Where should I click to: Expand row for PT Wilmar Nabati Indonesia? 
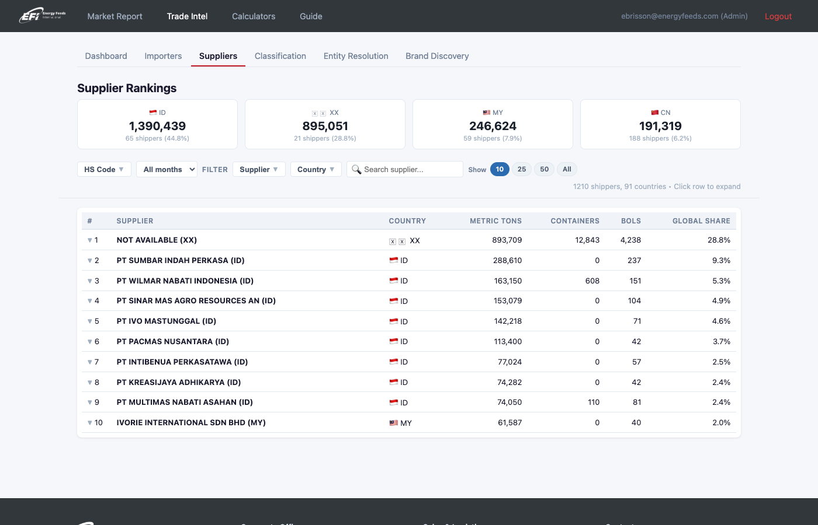pyautogui.click(x=185, y=281)
